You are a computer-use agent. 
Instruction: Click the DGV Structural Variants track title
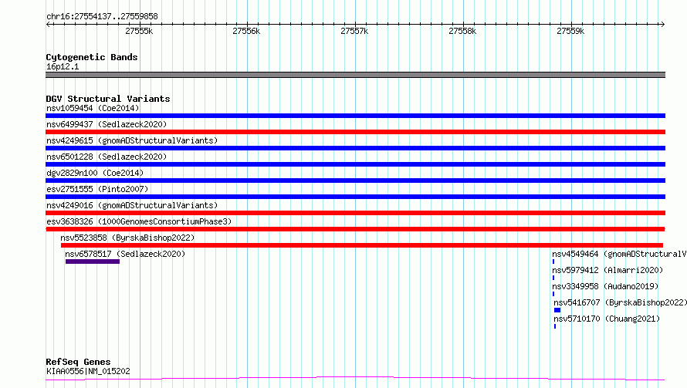pos(108,99)
